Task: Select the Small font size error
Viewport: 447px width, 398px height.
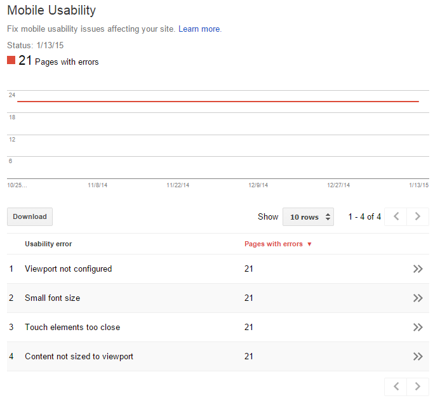Action: [x=53, y=298]
